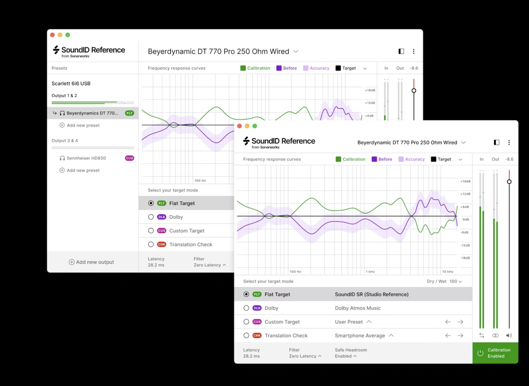Click Add new output button
The height and width of the screenshot is (386, 529).
pos(91,262)
